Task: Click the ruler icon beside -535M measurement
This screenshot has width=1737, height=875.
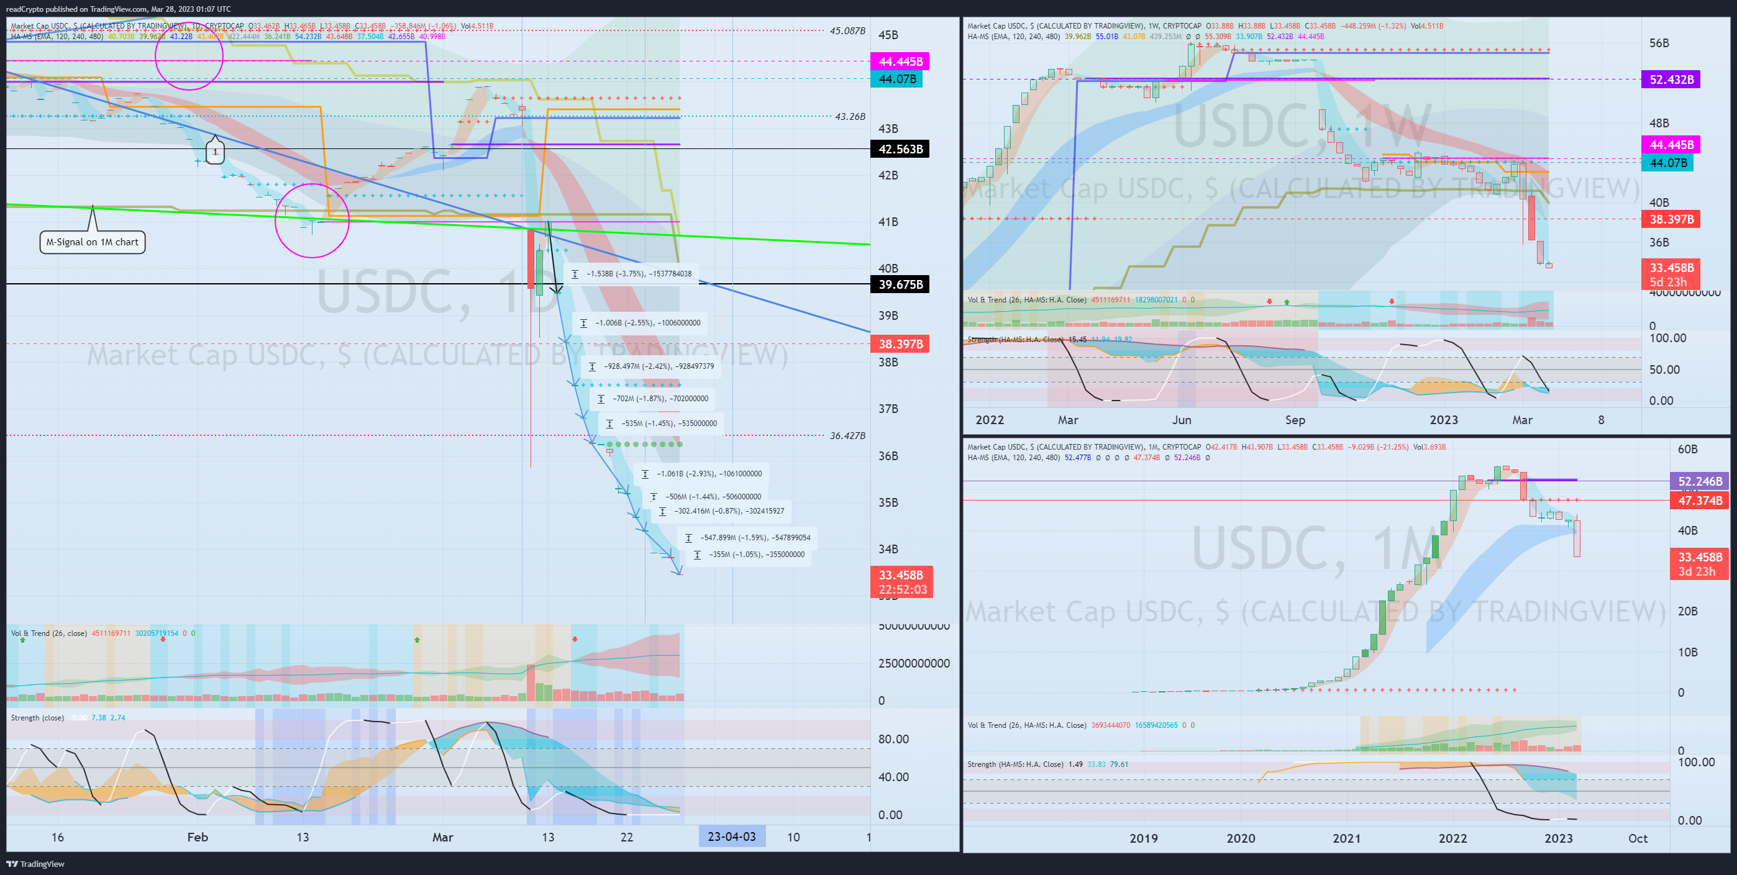Action: click(x=609, y=424)
